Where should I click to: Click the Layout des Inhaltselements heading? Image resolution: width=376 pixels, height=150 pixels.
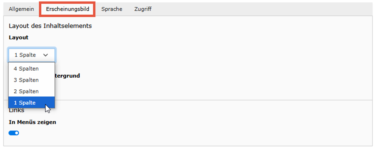click(x=51, y=26)
